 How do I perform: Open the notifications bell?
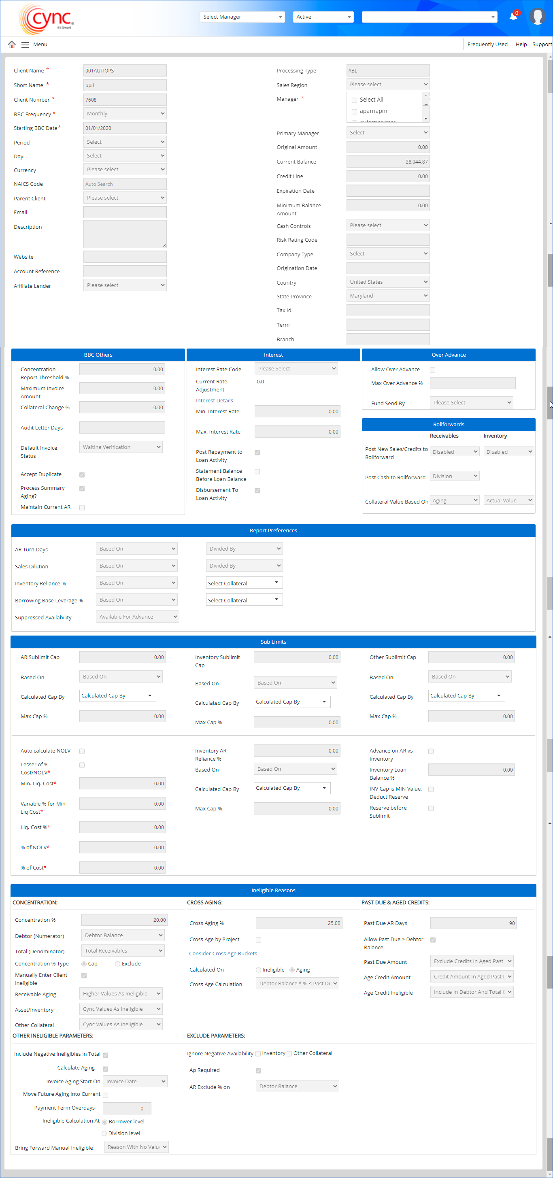pyautogui.click(x=513, y=17)
